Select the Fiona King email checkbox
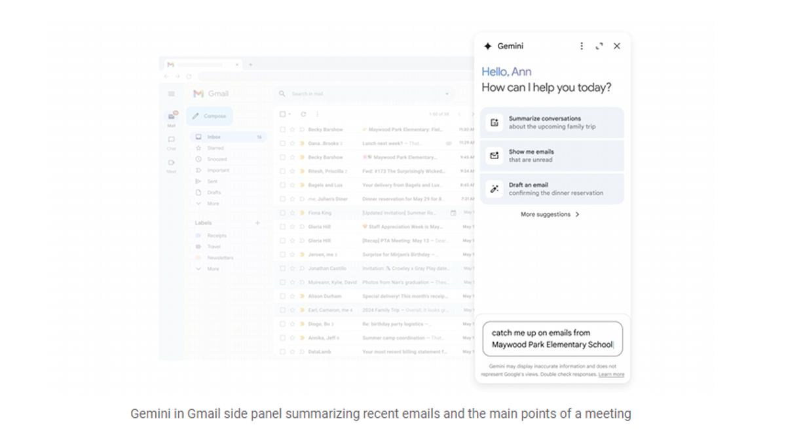Viewport: 786px width, 442px height. (283, 213)
